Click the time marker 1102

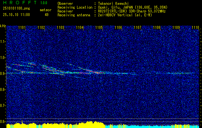coord(41,28)
